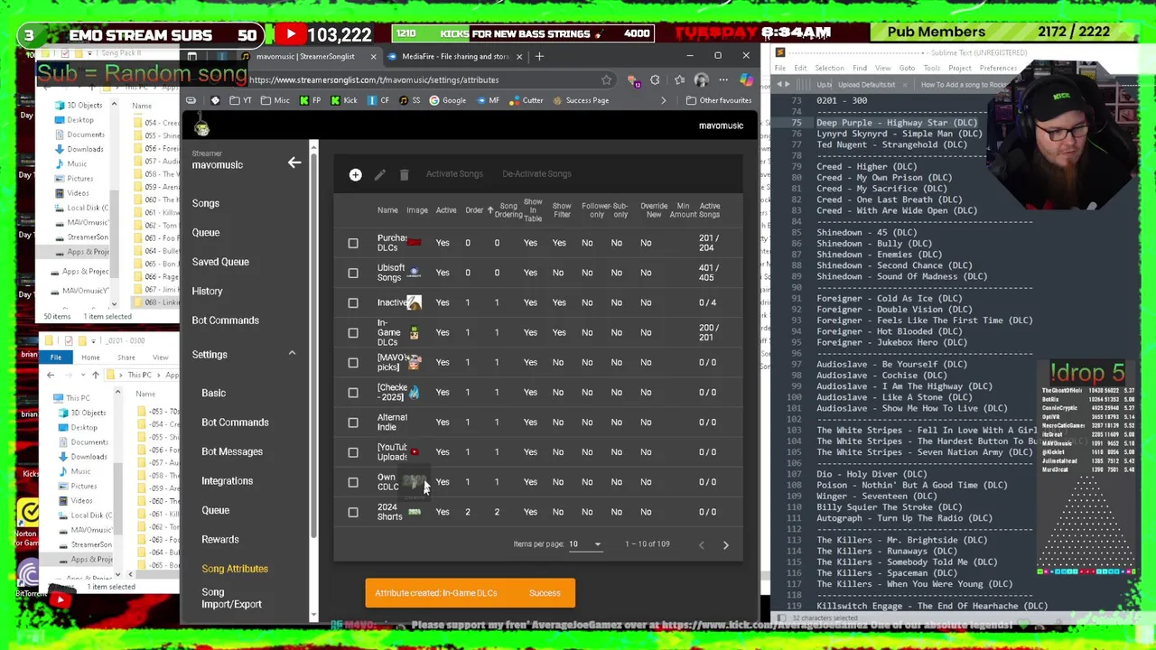The height and width of the screenshot is (650, 1156).
Task: Open the Cutter bookmark
Action: click(527, 100)
